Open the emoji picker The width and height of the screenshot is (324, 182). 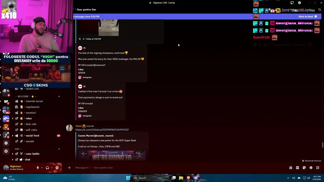(311, 168)
